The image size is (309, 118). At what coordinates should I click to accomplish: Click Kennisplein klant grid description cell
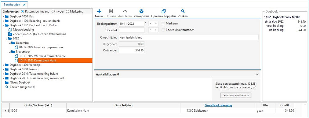coord(124,111)
